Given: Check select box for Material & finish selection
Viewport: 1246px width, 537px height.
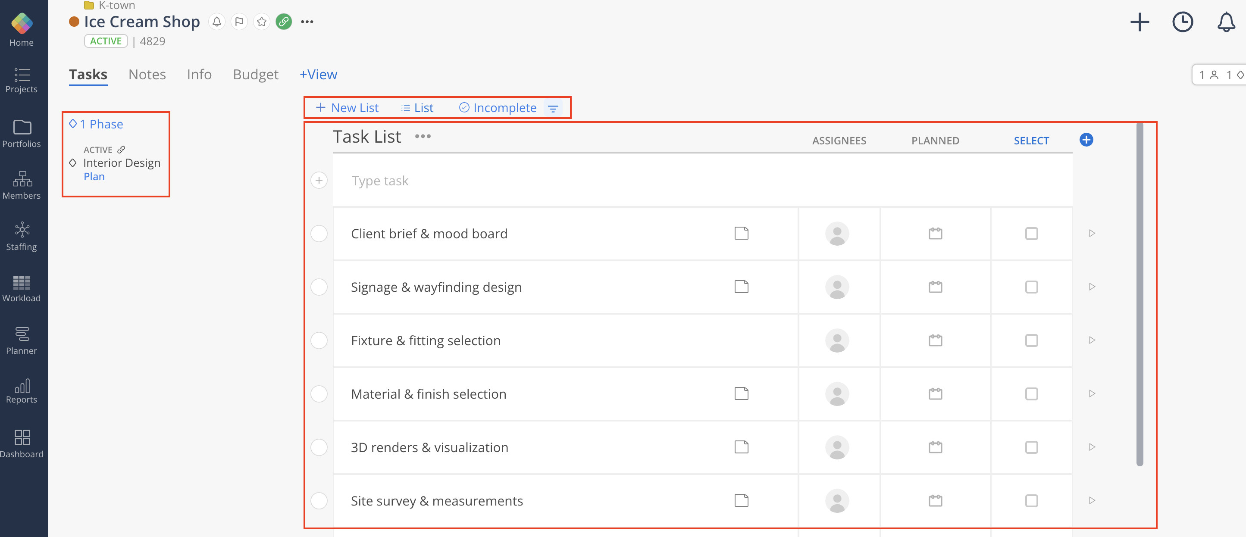Looking at the screenshot, I should point(1031,394).
